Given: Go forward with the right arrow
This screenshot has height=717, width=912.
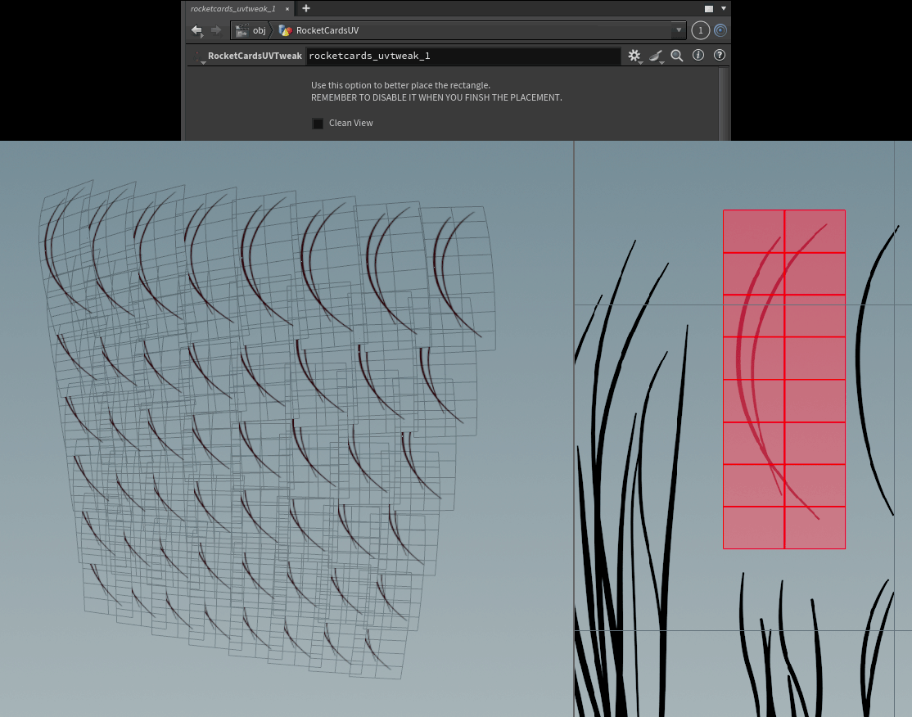Looking at the screenshot, I should point(216,30).
